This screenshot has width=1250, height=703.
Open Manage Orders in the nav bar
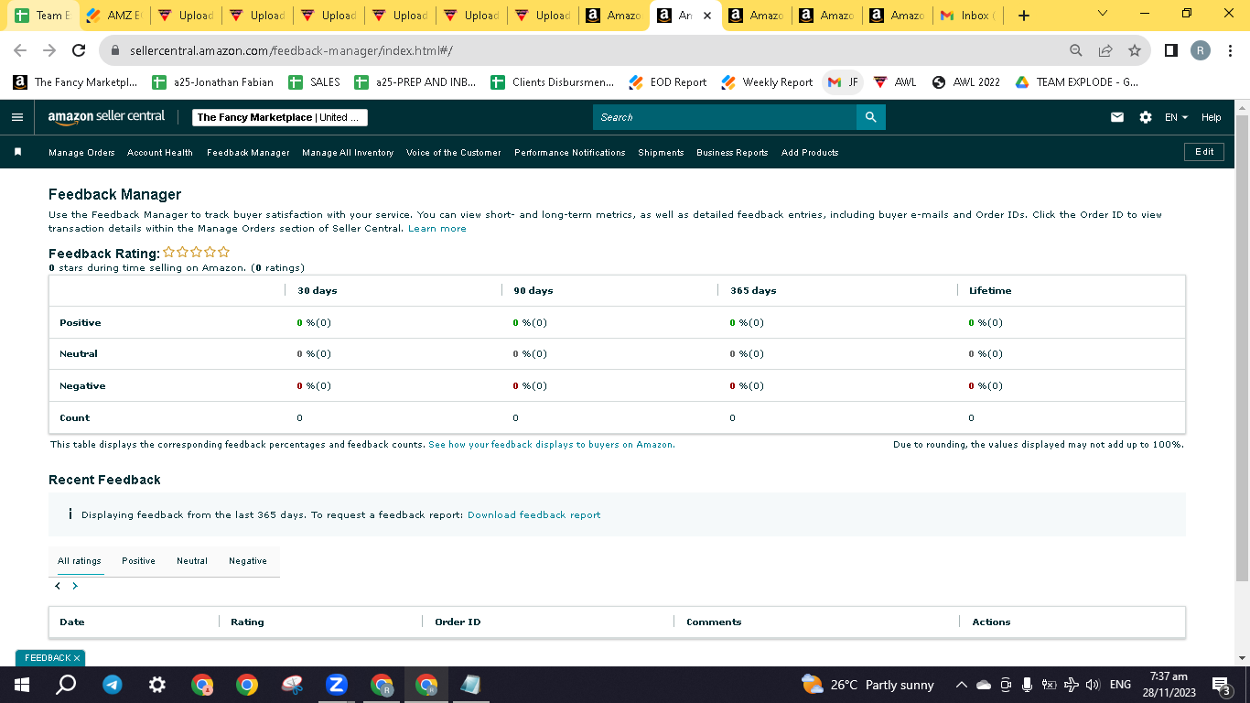click(x=81, y=153)
